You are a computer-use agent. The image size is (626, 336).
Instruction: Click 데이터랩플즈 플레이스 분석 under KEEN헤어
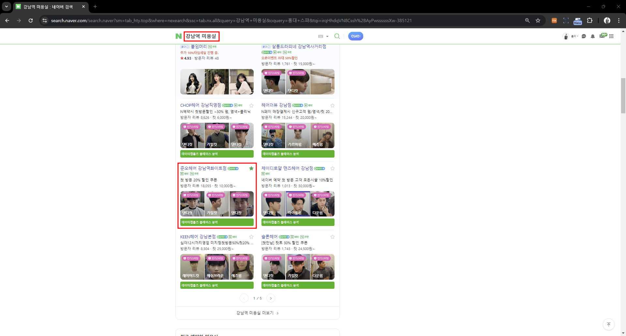tap(217, 285)
